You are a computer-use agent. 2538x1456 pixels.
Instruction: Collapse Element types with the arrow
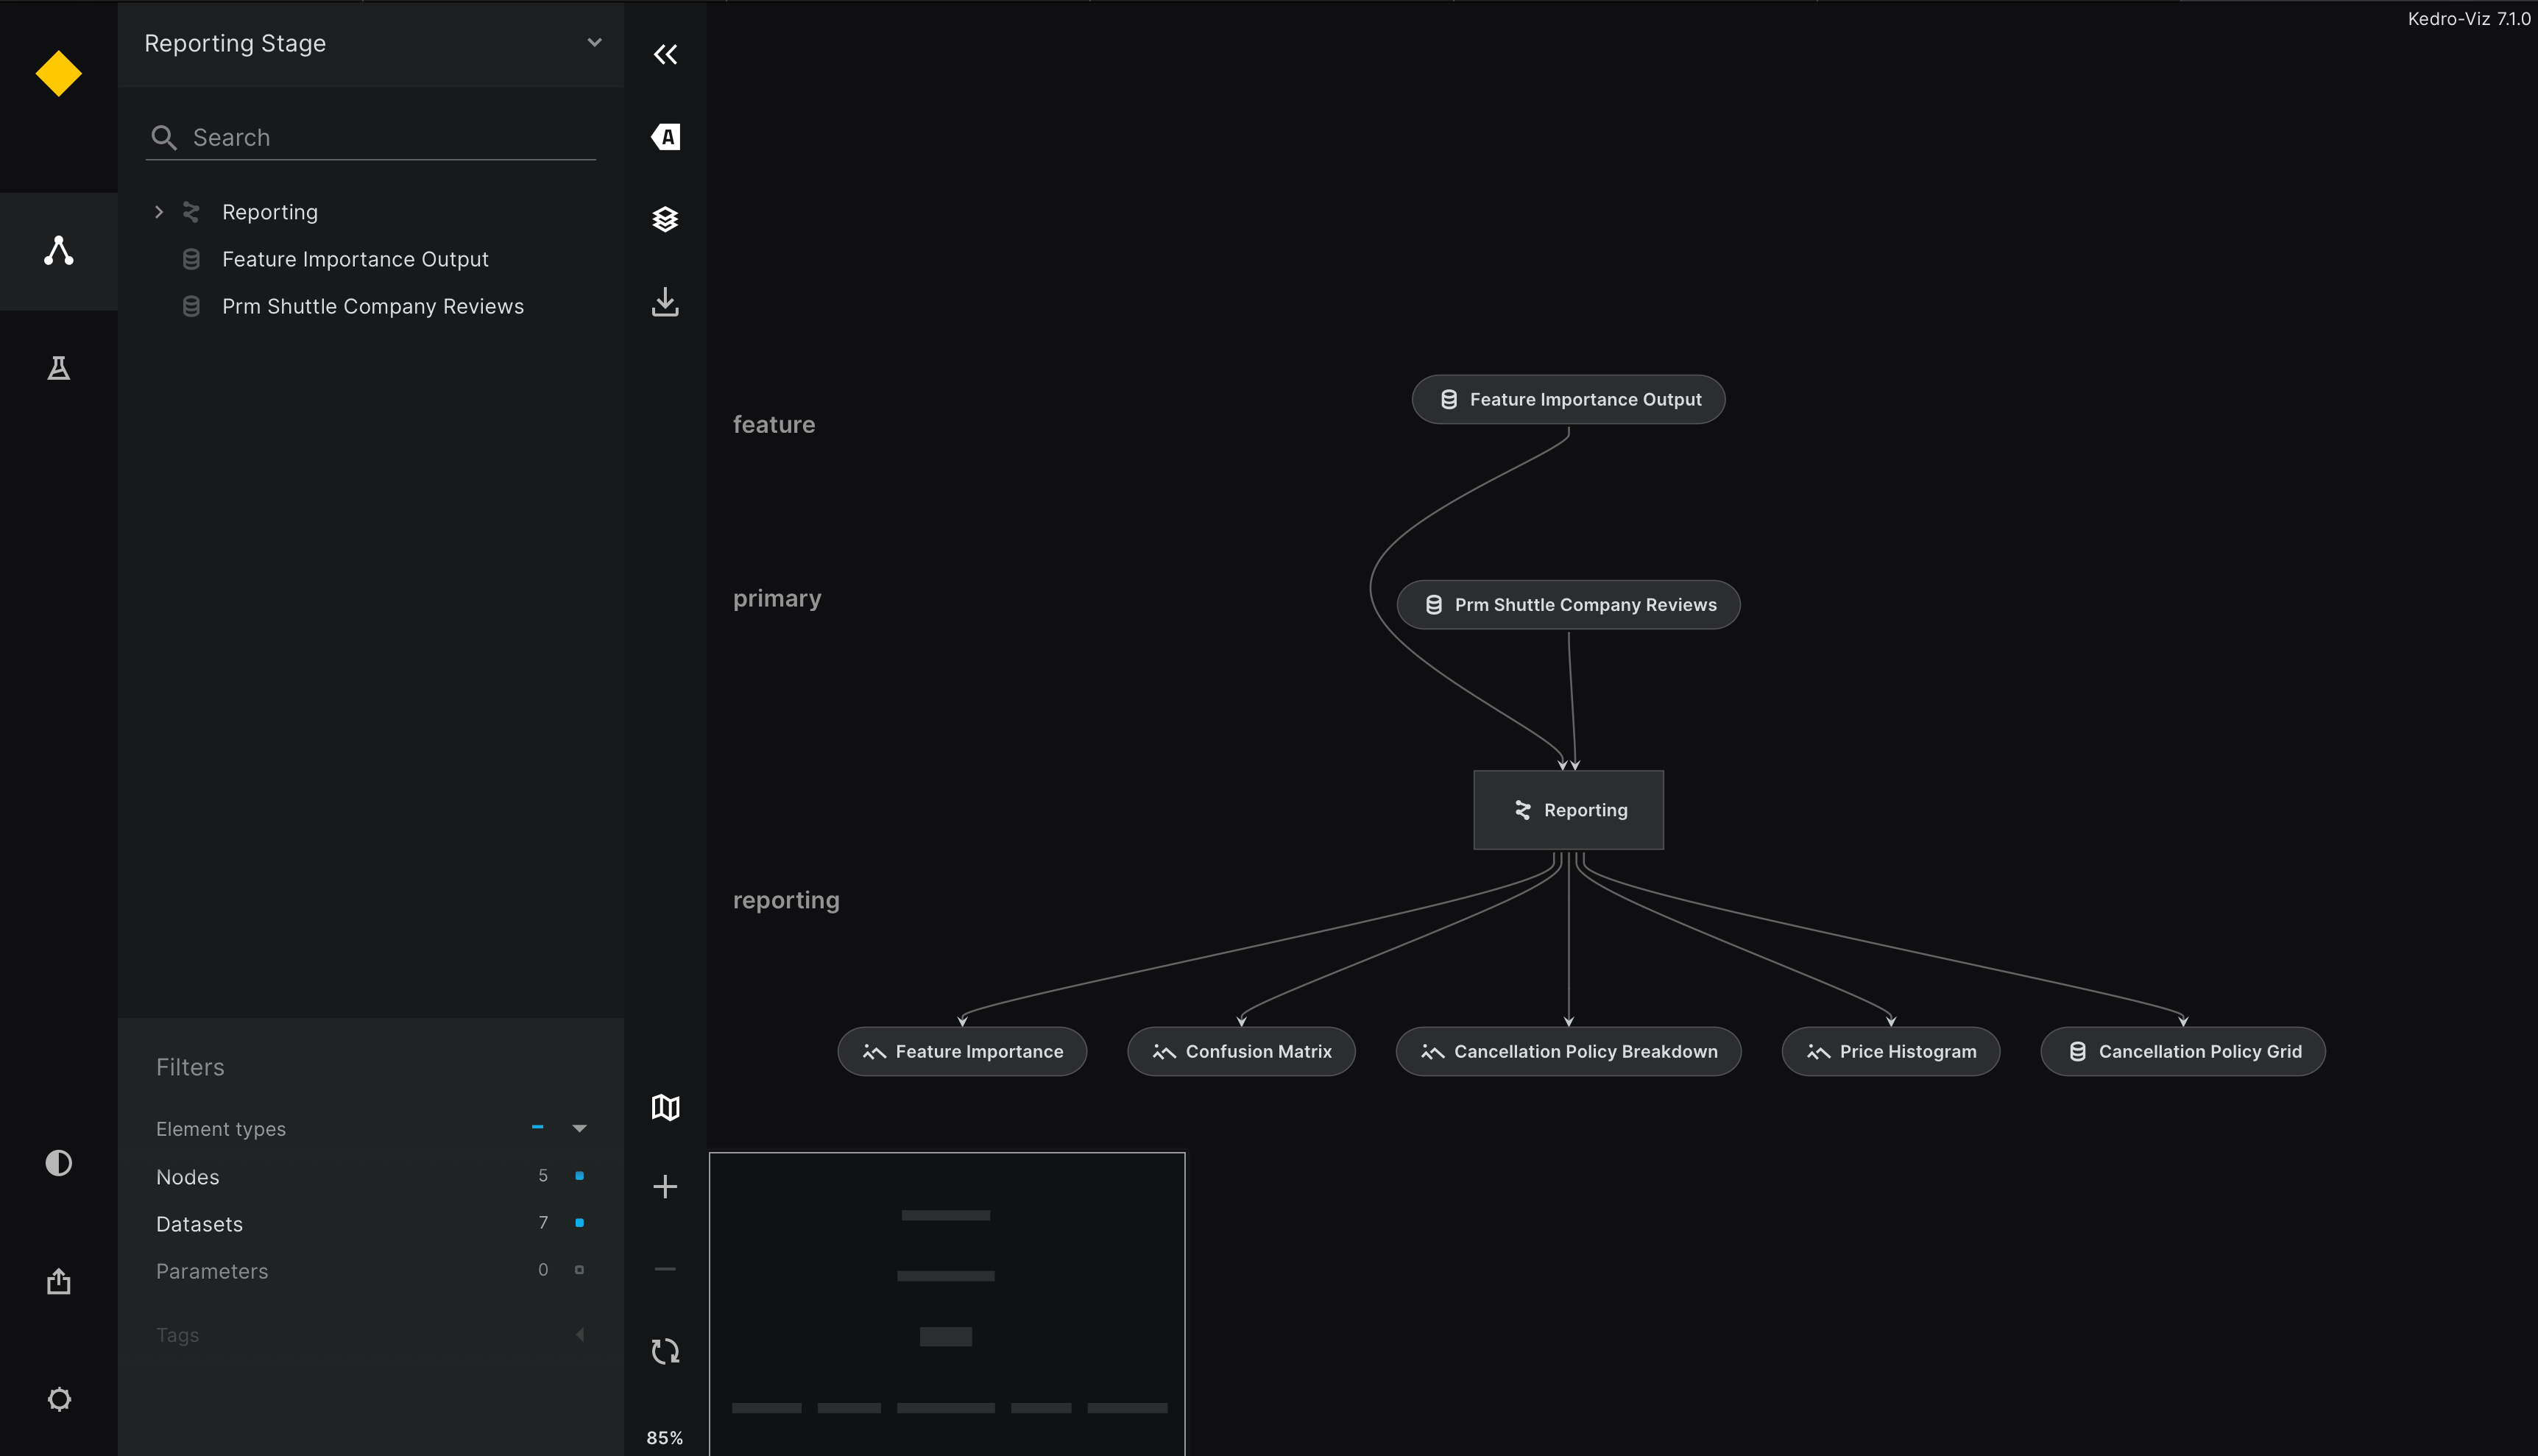[579, 1128]
